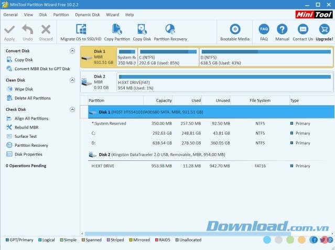
Task: Open the Wizard menu
Action: click(x=112, y=15)
